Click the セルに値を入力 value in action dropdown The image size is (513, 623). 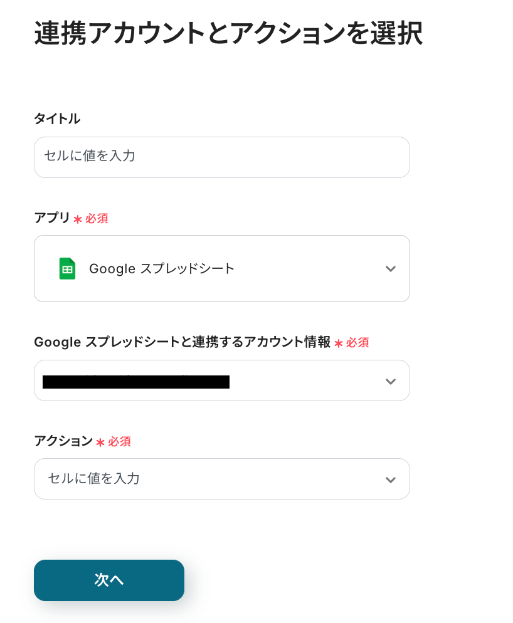pyautogui.click(x=94, y=479)
